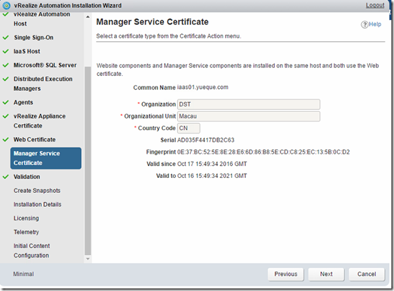Click the Valid to date Oct 16 2021

tap(212, 176)
